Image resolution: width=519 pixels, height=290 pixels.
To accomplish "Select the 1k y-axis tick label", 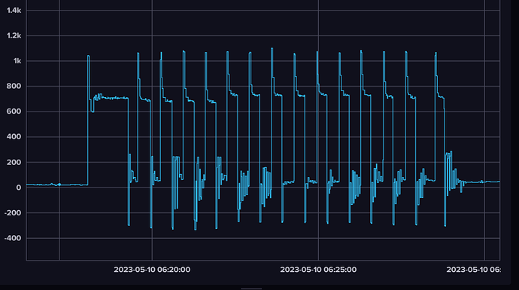I will tap(17, 61).
